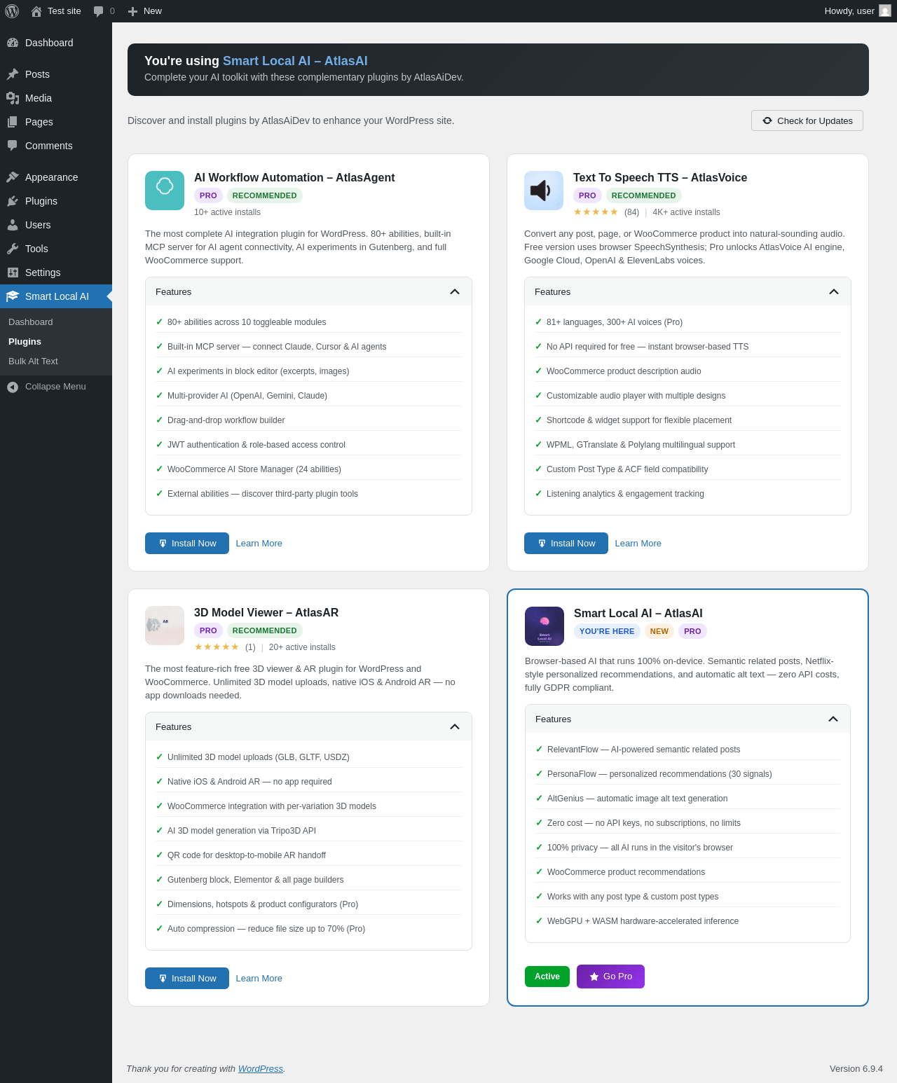The height and width of the screenshot is (1083, 897).
Task: Click the Posts pushpin icon
Action: pos(13,74)
